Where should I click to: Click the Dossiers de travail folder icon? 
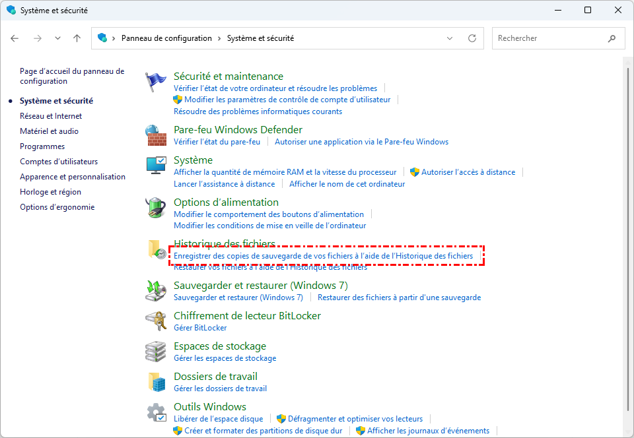coord(157,382)
